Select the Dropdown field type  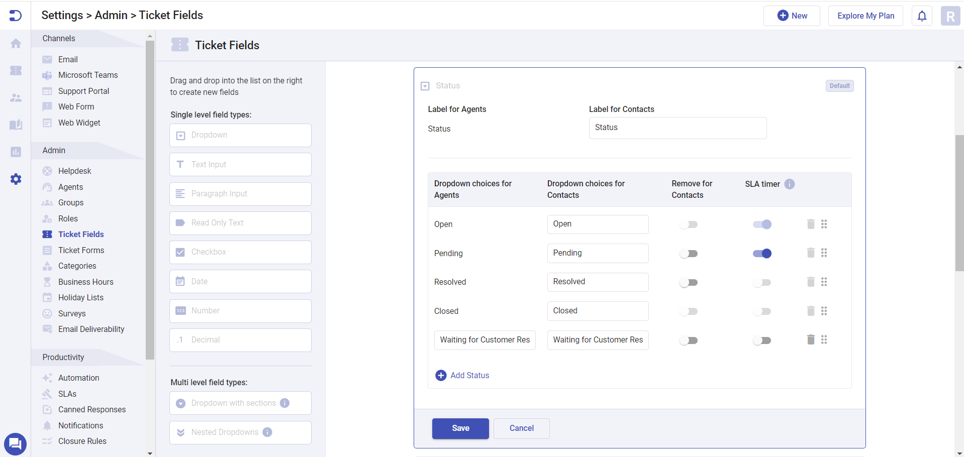(x=240, y=136)
